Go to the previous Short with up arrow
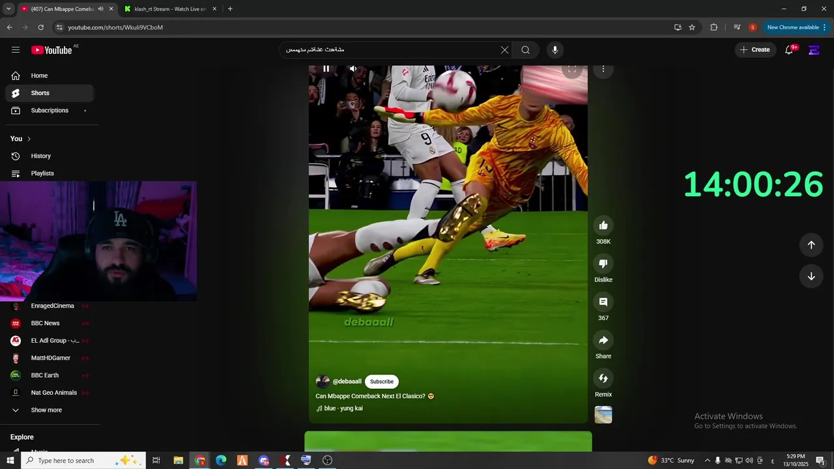834x469 pixels. click(x=811, y=245)
